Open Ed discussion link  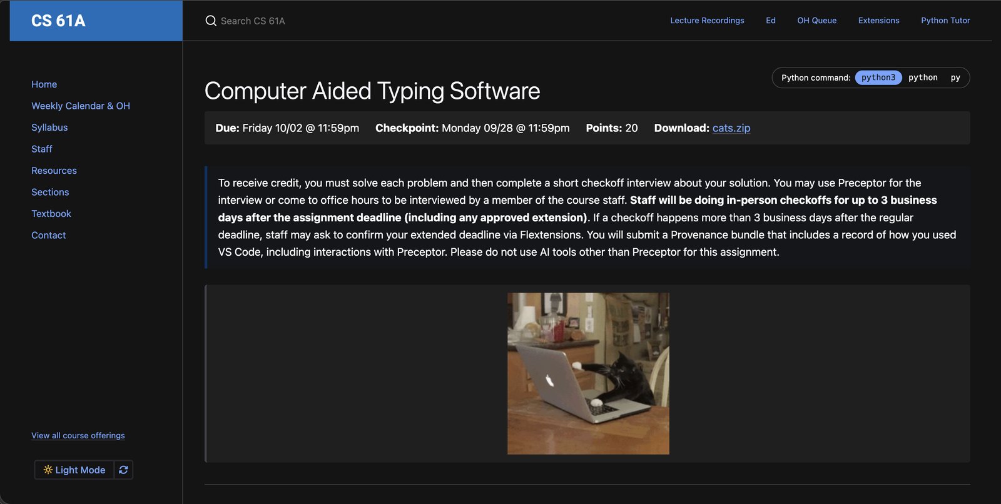point(771,21)
